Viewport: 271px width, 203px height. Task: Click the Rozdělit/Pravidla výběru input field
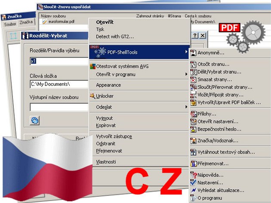(59, 61)
